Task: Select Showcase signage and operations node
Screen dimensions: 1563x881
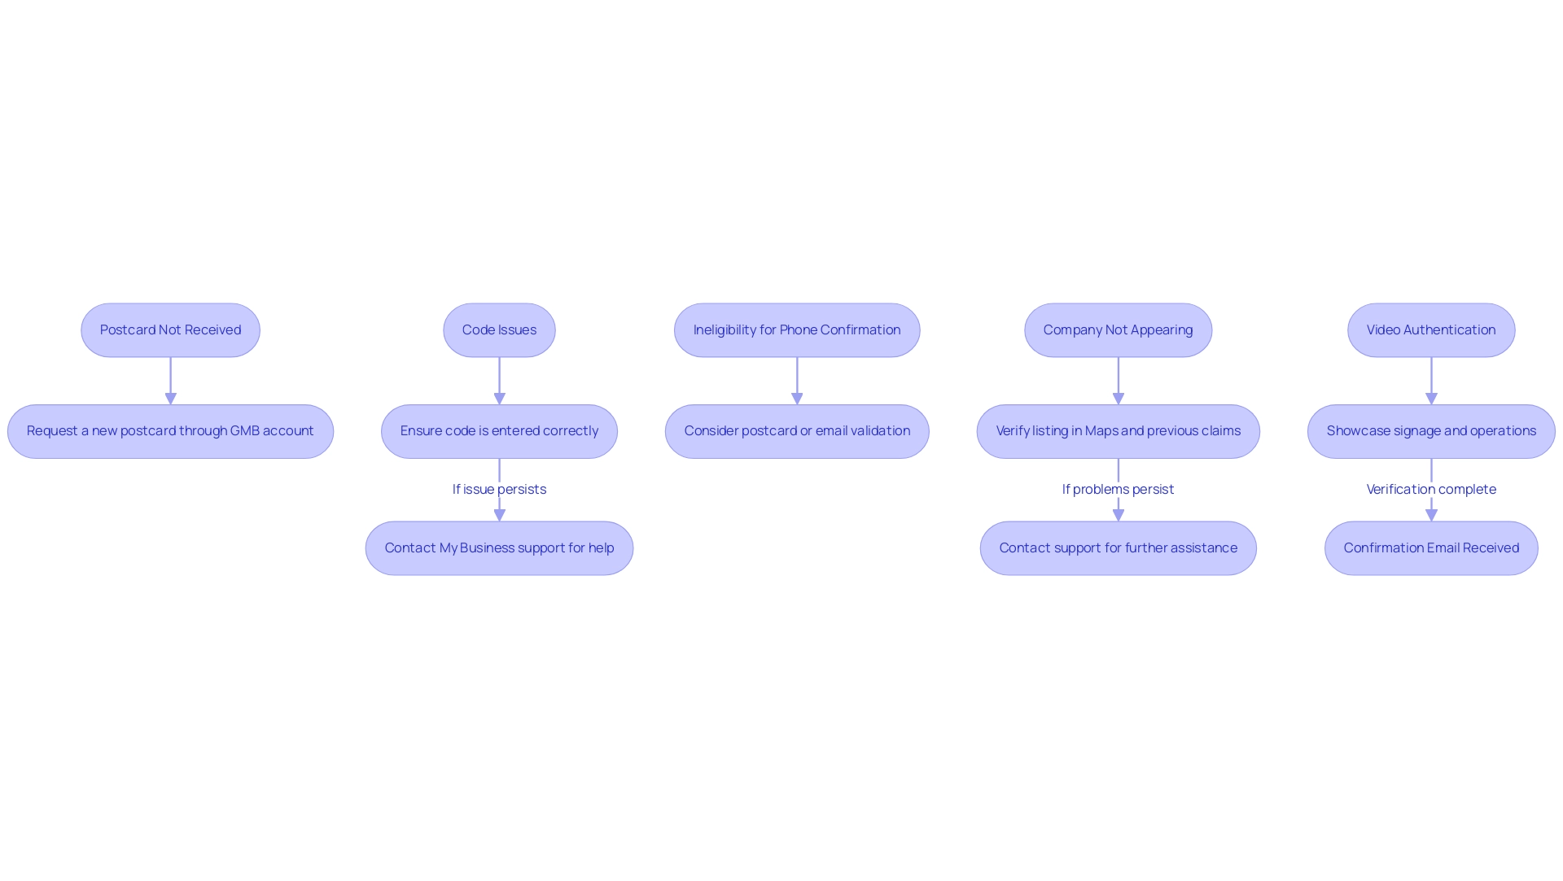Action: (1431, 430)
